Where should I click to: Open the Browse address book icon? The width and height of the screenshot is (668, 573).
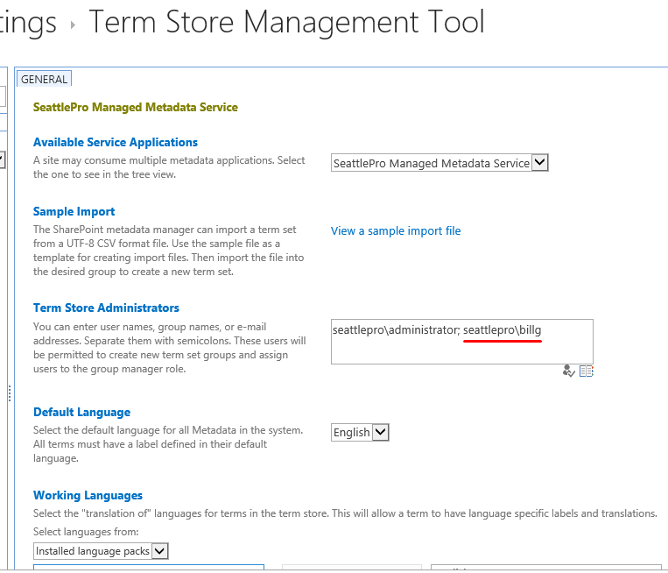coord(587,371)
